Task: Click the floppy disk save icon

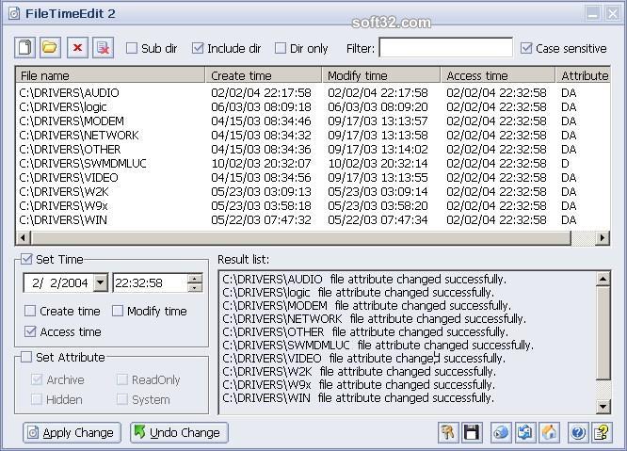Action: click(472, 432)
